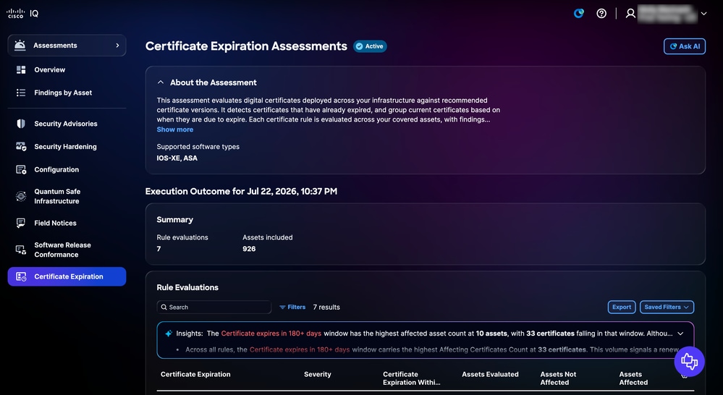Open the Saved Filters dropdown
Image resolution: width=723 pixels, height=395 pixels.
point(667,307)
